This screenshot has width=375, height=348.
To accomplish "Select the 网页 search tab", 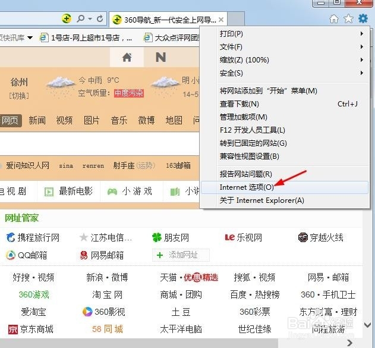I will click(x=10, y=120).
